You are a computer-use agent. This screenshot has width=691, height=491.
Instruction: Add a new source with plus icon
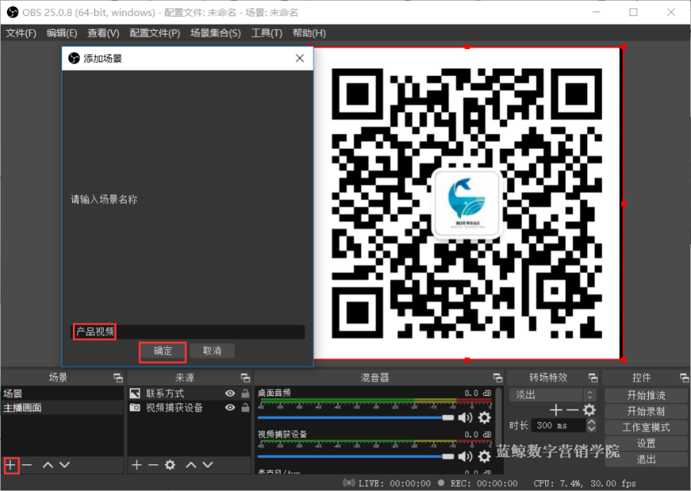pyautogui.click(x=137, y=465)
